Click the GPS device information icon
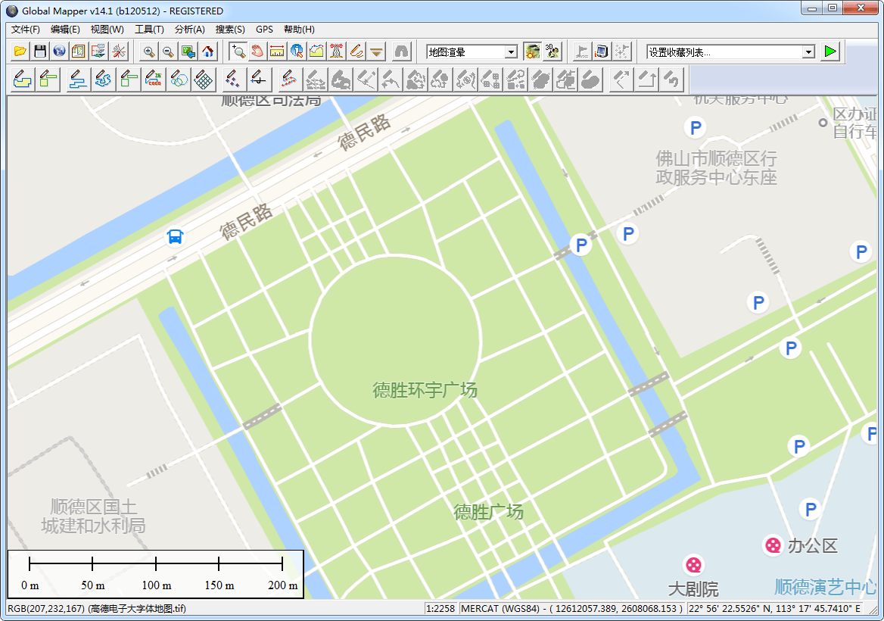This screenshot has width=884, height=621. (602, 52)
